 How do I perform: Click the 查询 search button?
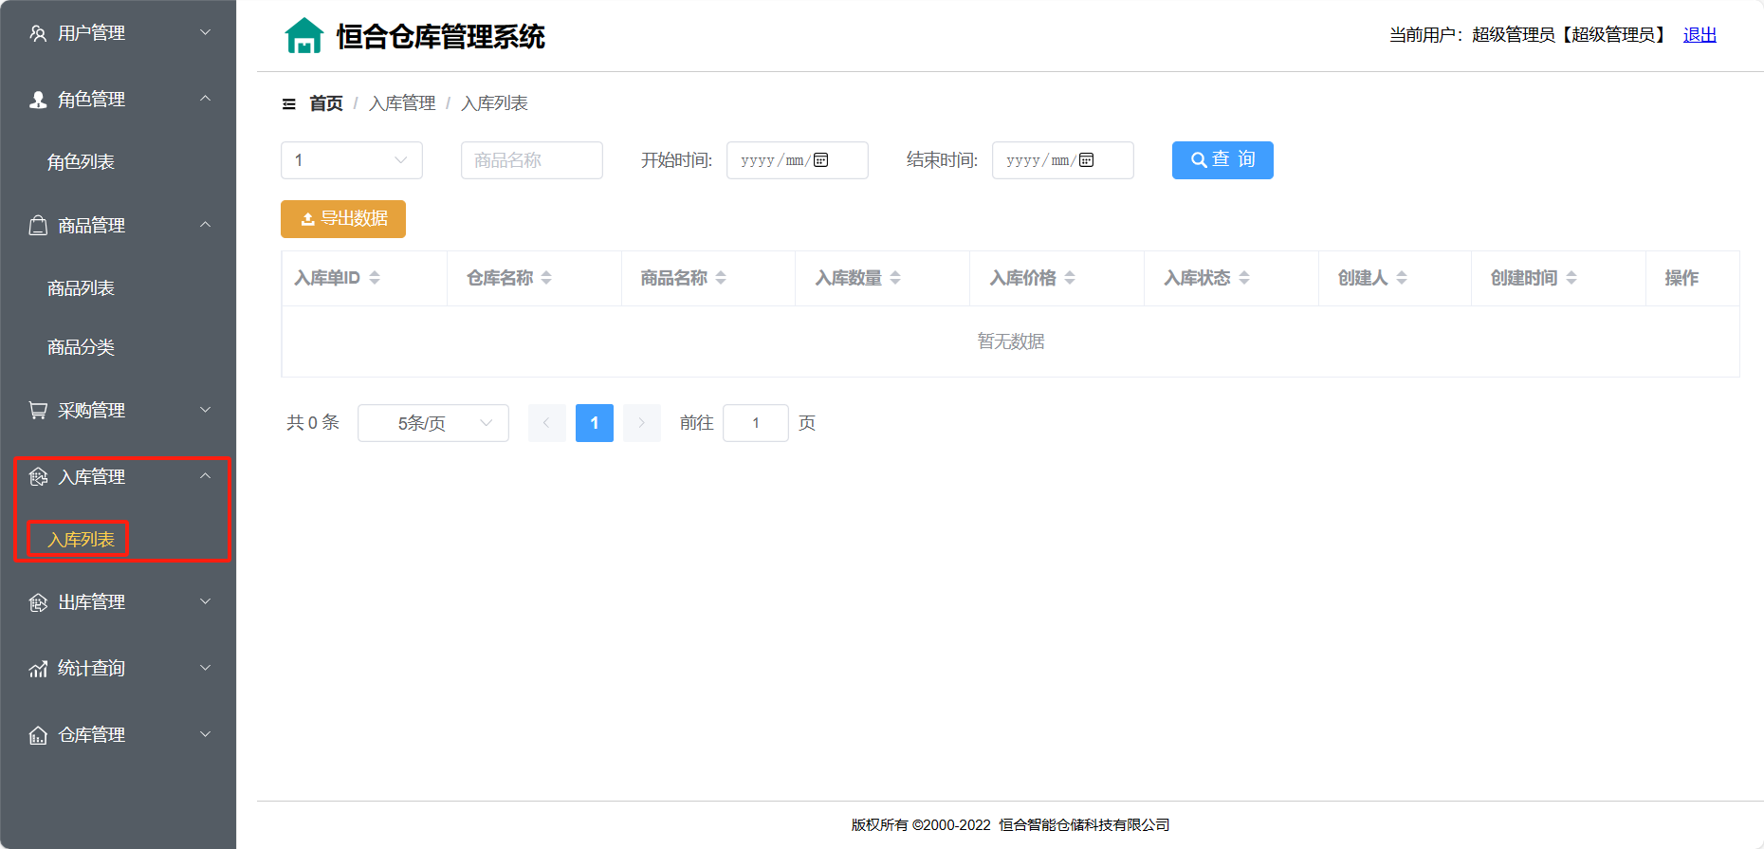click(x=1222, y=160)
